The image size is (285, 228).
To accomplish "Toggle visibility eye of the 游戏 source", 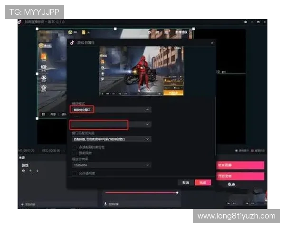I will (23, 171).
